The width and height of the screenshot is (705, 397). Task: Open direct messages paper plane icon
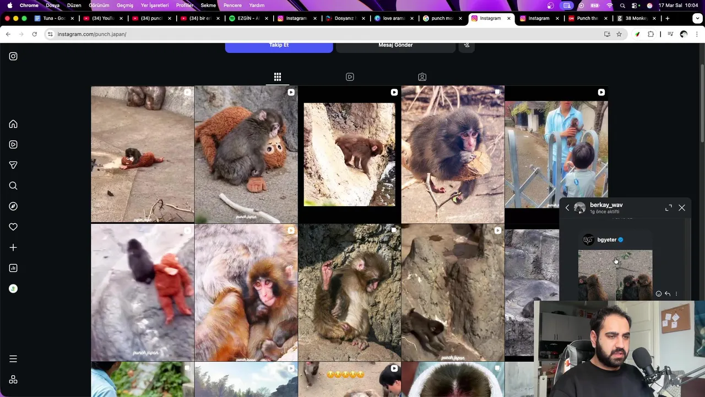[13, 165]
